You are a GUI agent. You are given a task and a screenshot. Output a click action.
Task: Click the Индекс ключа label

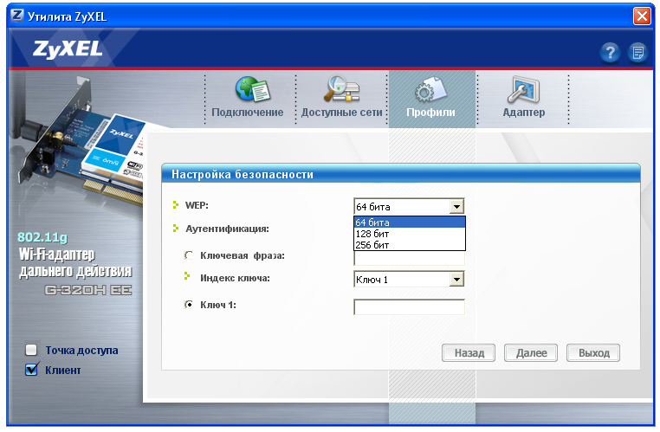pos(235,278)
